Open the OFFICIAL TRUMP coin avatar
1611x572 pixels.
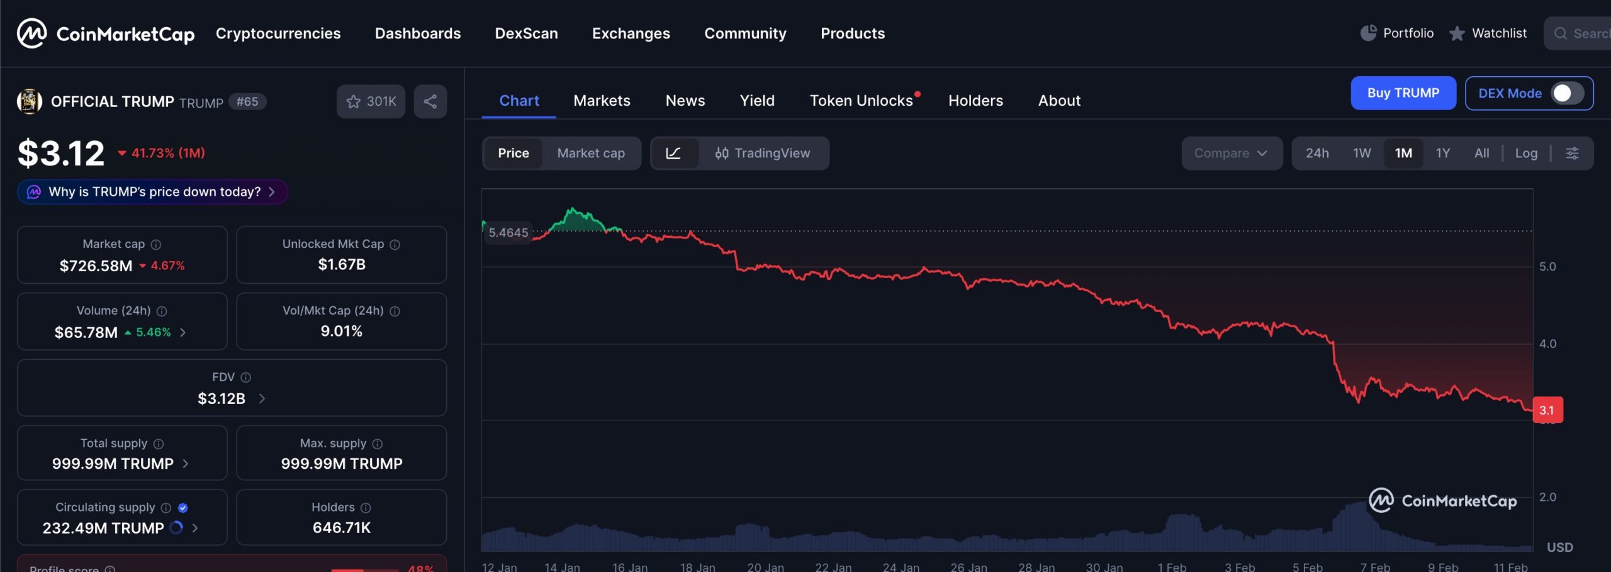coord(29,101)
